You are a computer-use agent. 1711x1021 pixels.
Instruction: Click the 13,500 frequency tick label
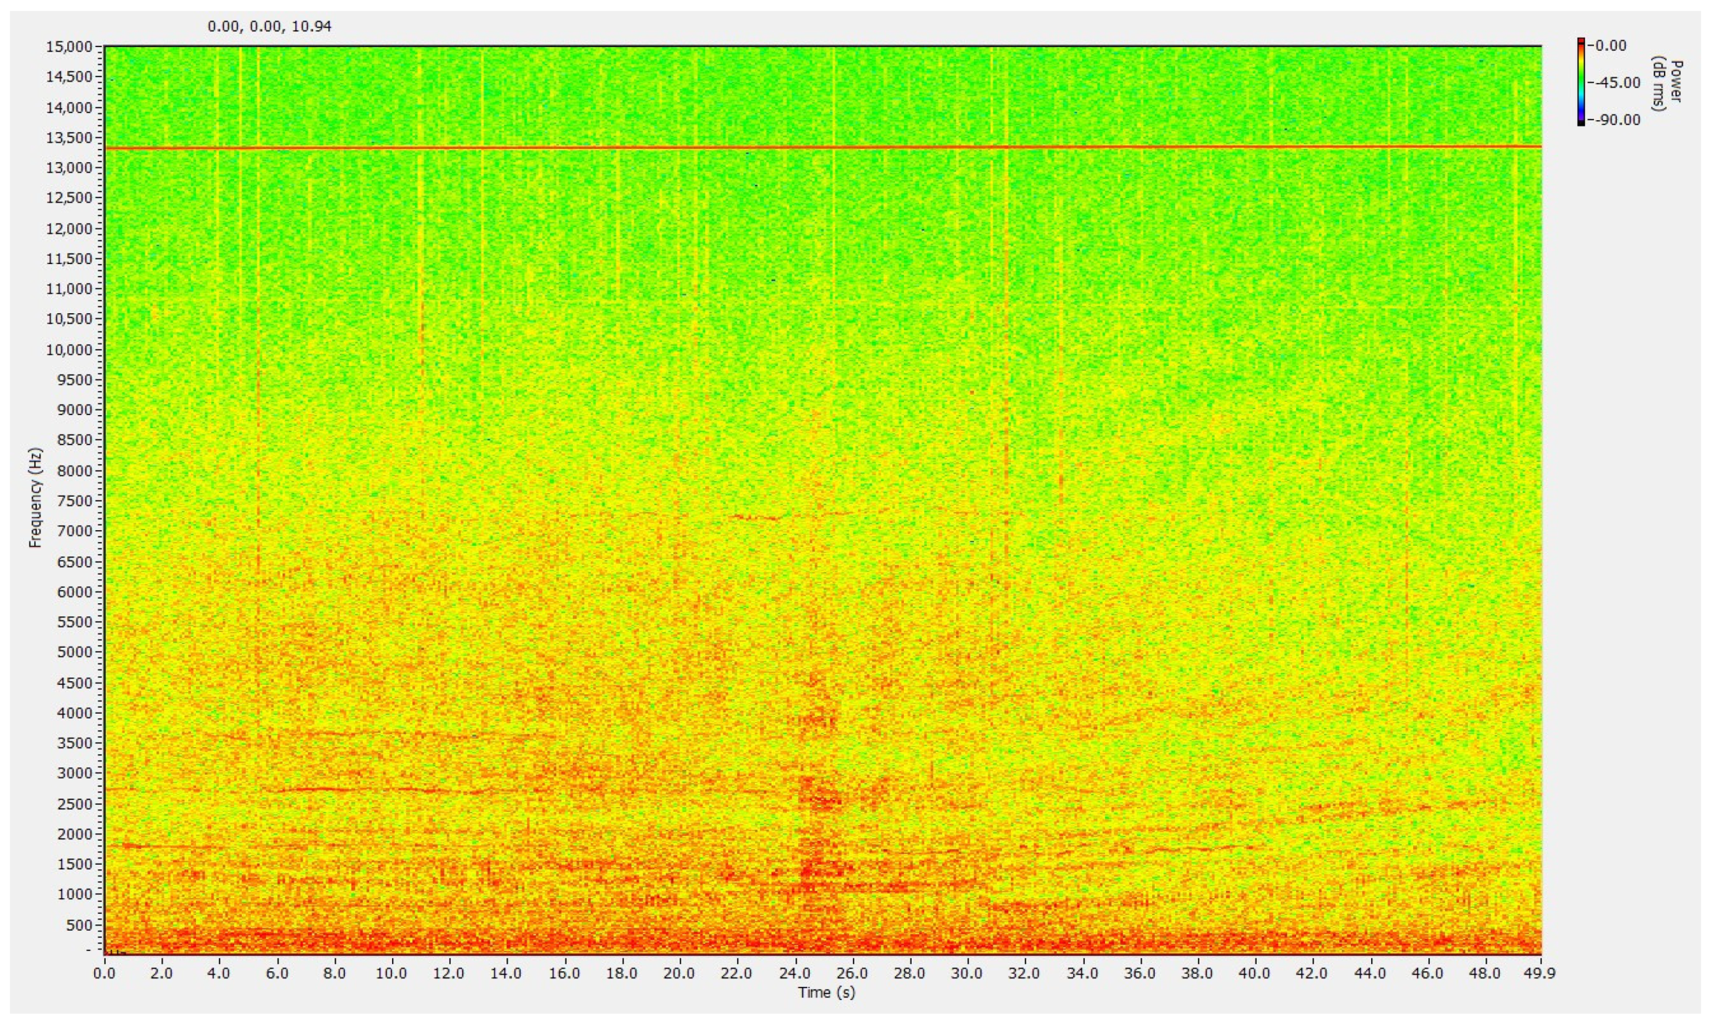[x=69, y=138]
